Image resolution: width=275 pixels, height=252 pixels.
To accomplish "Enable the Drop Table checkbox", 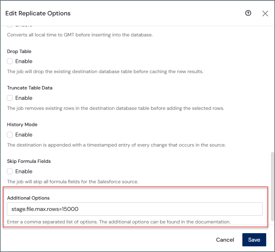I will point(10,61).
